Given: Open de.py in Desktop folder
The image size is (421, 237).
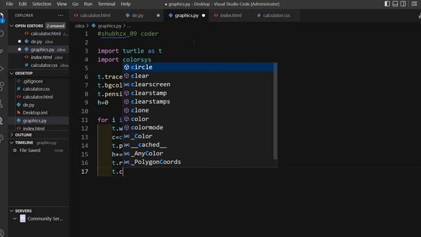Looking at the screenshot, I should [x=39, y=105].
